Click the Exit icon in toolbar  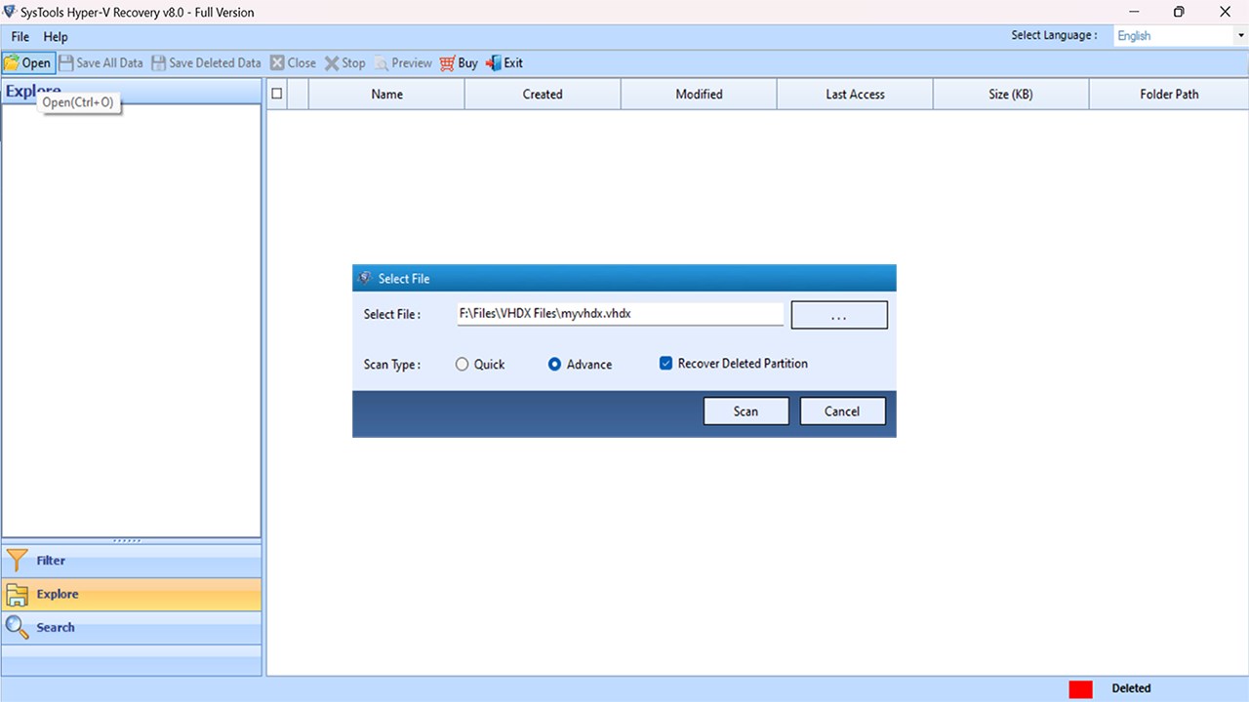[493, 62]
